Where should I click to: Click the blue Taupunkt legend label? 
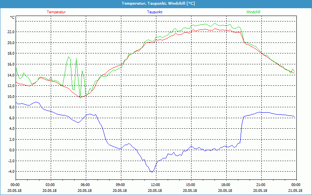(155, 12)
